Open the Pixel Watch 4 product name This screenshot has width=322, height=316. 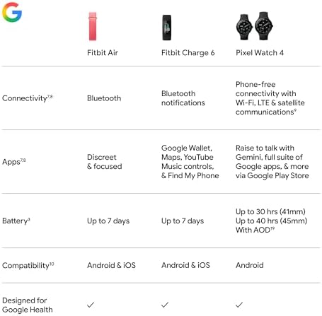pos(260,52)
